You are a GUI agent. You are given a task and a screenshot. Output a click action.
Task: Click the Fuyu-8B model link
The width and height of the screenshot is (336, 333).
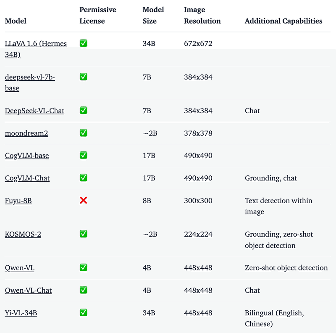pyautogui.click(x=18, y=201)
